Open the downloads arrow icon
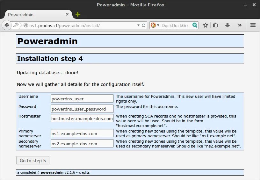 [227, 25]
